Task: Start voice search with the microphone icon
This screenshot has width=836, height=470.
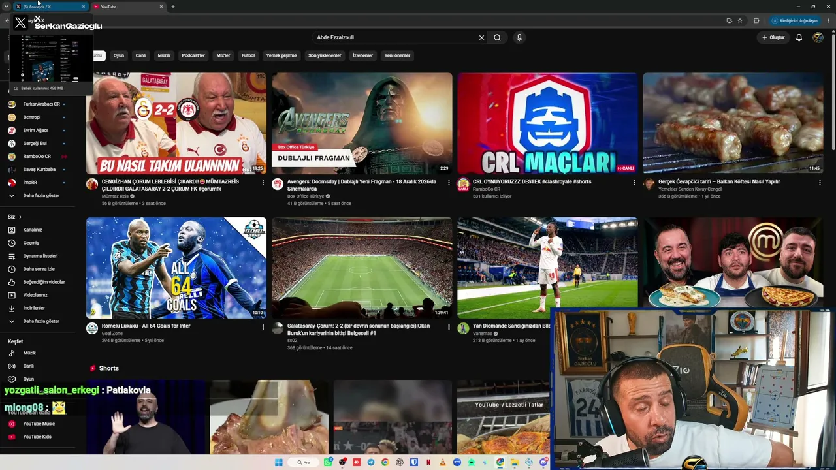Action: [519, 37]
